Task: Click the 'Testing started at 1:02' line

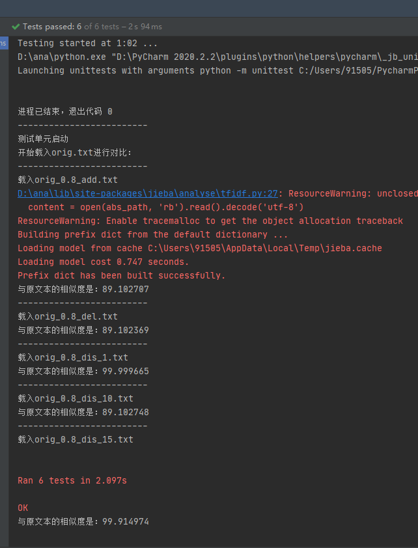Action: pyautogui.click(x=87, y=44)
